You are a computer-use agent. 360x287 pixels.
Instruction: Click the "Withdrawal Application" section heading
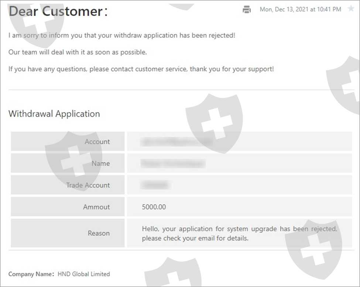click(54, 114)
